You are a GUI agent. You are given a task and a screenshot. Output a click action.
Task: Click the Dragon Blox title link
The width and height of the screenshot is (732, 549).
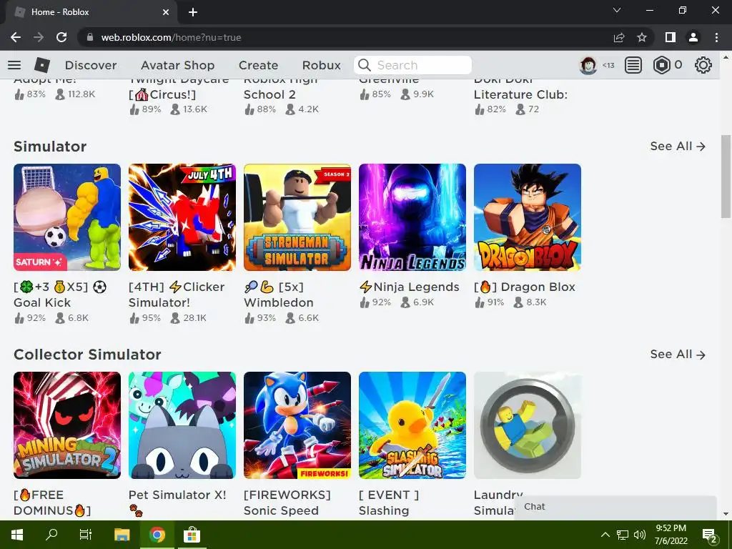point(524,287)
